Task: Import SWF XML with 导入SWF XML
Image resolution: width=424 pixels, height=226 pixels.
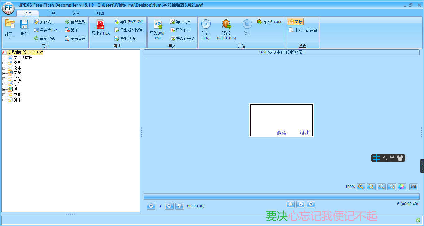Action: point(158,30)
